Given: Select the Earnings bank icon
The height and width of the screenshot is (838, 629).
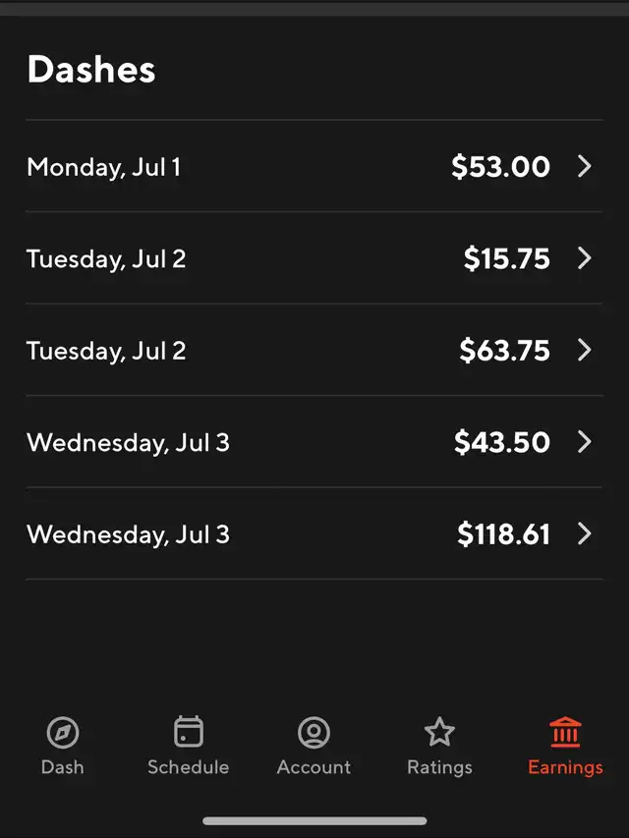Looking at the screenshot, I should [565, 732].
